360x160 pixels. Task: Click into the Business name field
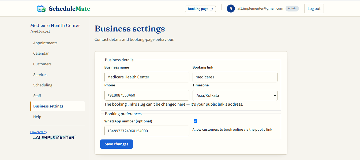point(147,77)
